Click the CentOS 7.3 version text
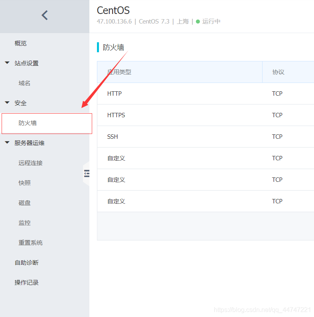Viewport: 314px width, 317px height. 154,22
